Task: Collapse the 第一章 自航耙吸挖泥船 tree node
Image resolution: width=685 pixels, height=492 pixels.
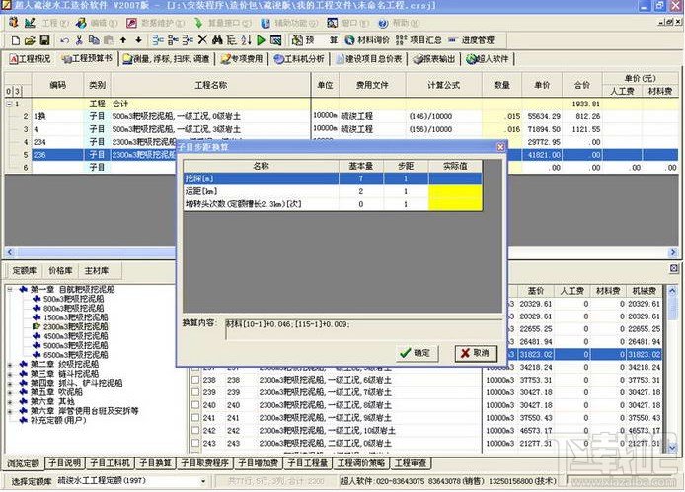Action: tap(10, 290)
